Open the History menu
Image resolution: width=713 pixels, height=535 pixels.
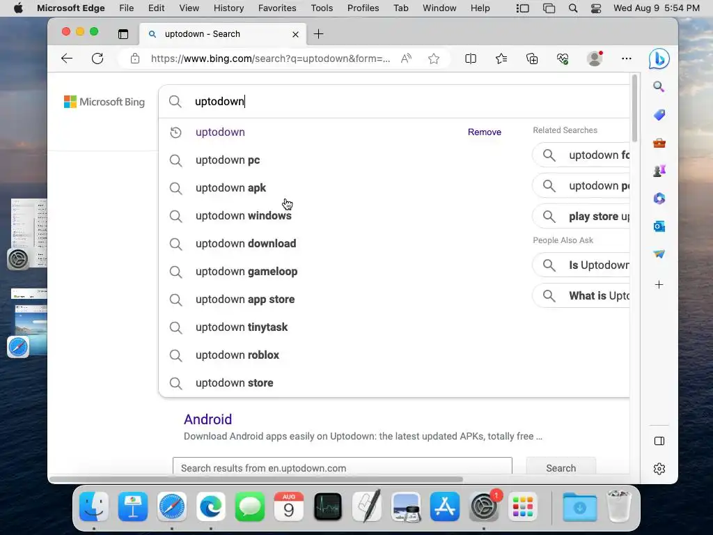pos(228,8)
